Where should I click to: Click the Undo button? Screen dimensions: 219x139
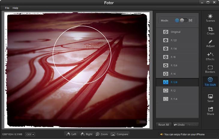(x=179, y=125)
